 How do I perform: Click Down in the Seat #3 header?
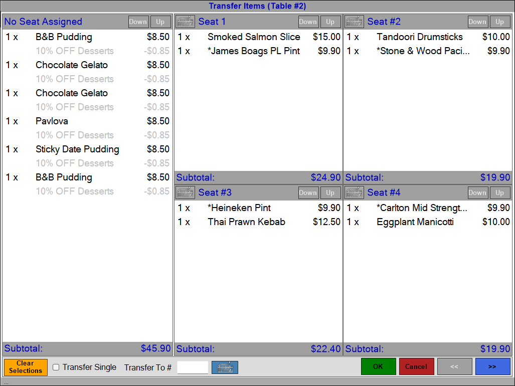(308, 193)
